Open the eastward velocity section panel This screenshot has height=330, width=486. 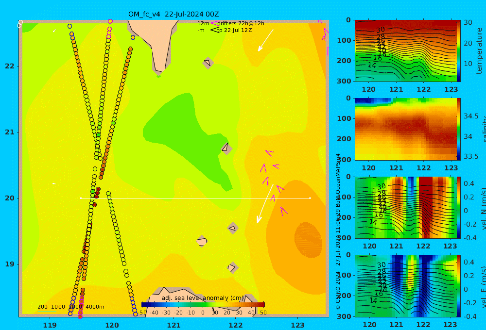coord(405,286)
